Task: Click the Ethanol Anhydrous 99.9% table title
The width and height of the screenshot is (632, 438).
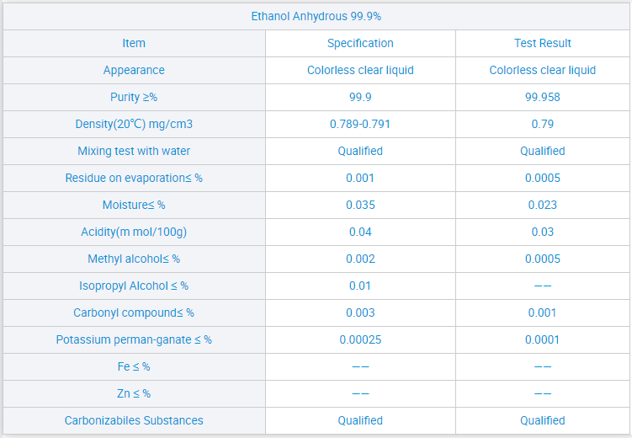Action: tap(317, 16)
